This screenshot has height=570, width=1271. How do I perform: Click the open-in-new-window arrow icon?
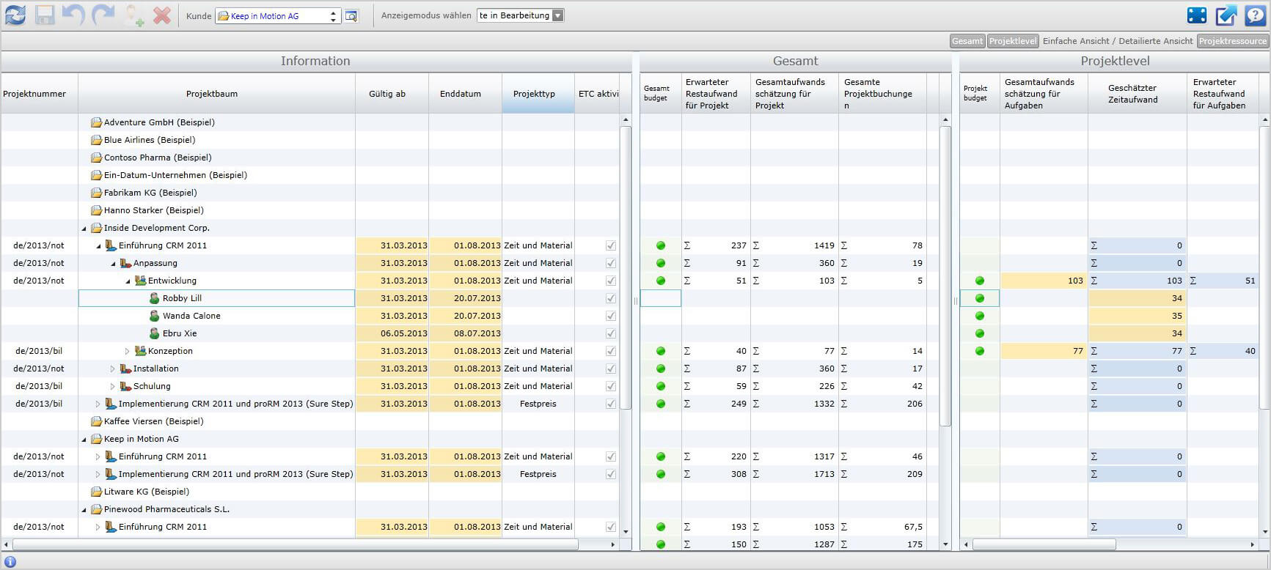(x=1226, y=15)
